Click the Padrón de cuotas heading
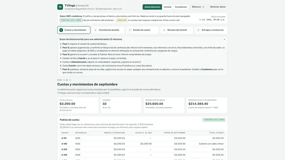Screen dimensions: 285x160 (x=69, y=120)
